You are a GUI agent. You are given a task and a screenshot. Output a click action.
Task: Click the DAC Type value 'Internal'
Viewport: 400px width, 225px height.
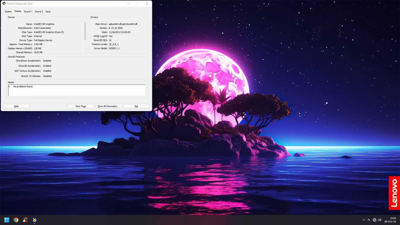38,36
